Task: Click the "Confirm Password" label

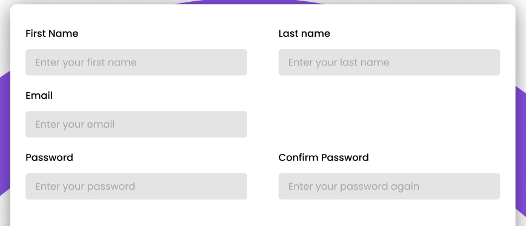Action: (x=324, y=158)
